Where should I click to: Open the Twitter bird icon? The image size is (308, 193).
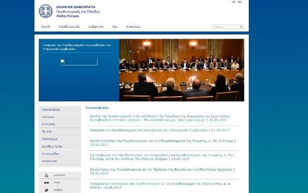pyautogui.click(x=47, y=190)
